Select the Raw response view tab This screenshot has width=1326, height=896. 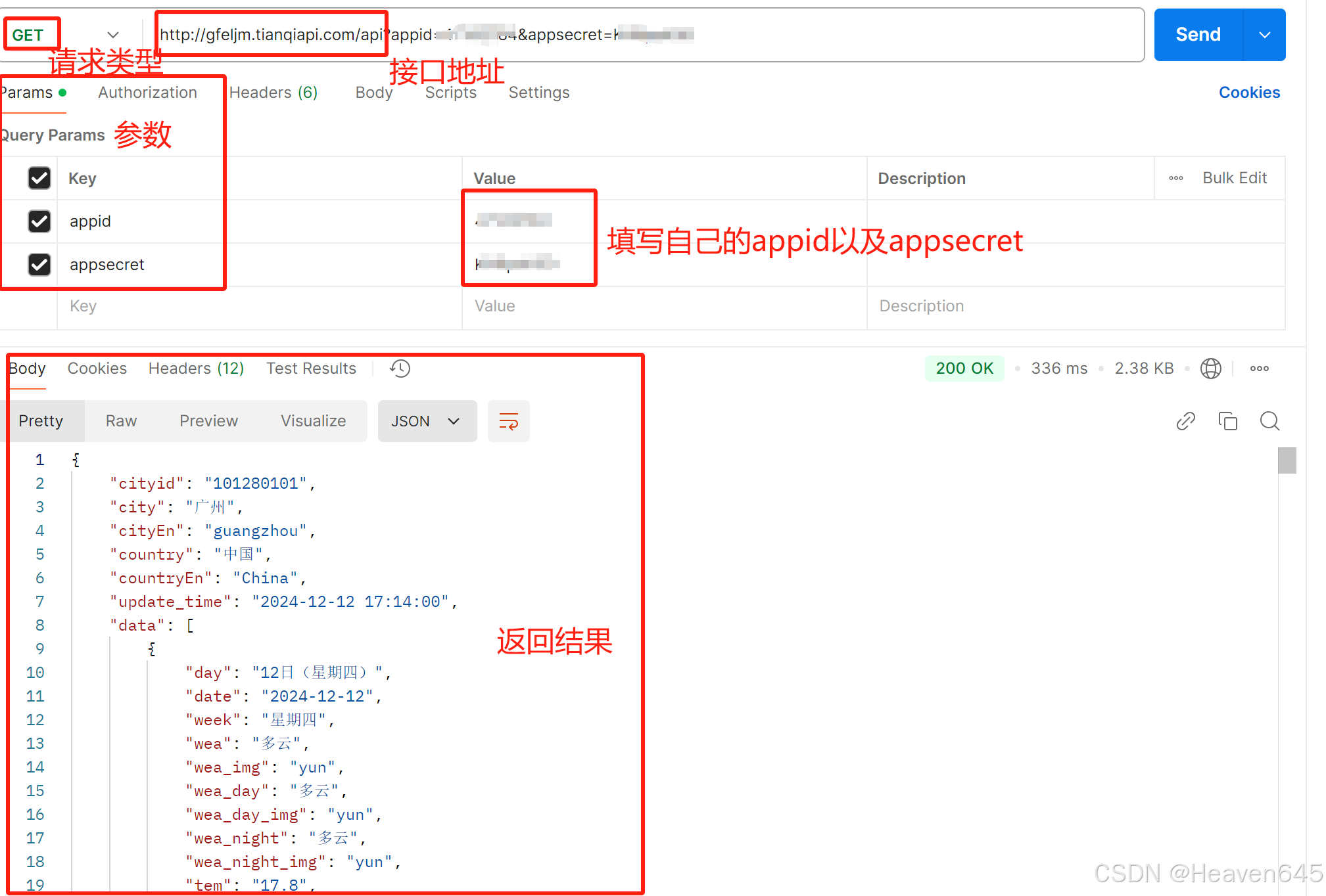(x=121, y=421)
